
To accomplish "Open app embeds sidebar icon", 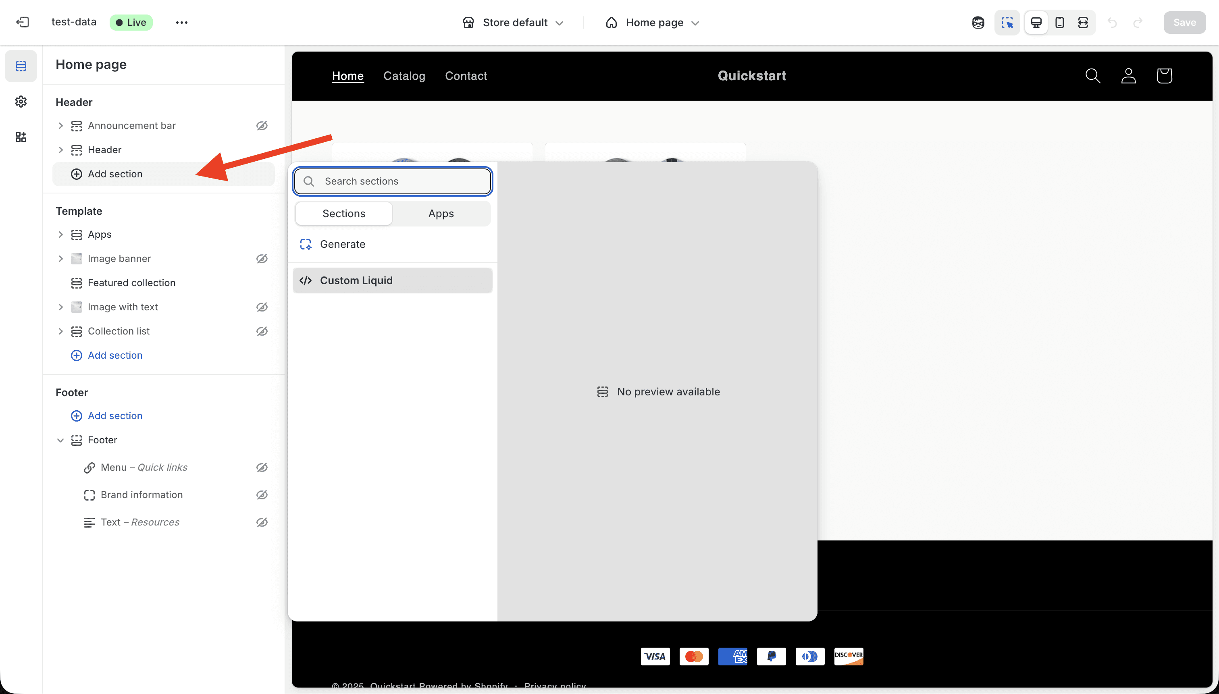I will pos(21,137).
